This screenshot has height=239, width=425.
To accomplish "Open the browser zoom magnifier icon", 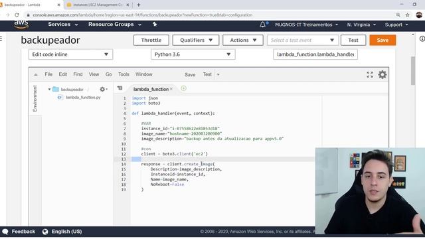I will [x=398, y=15].
